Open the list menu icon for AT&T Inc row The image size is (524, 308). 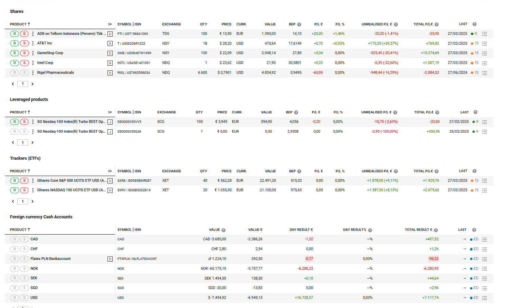[484, 44]
